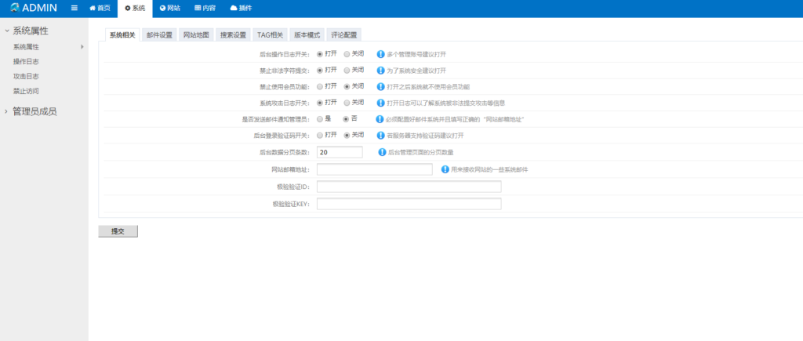Set 后台登录验证码开关 to 打开

coord(320,135)
